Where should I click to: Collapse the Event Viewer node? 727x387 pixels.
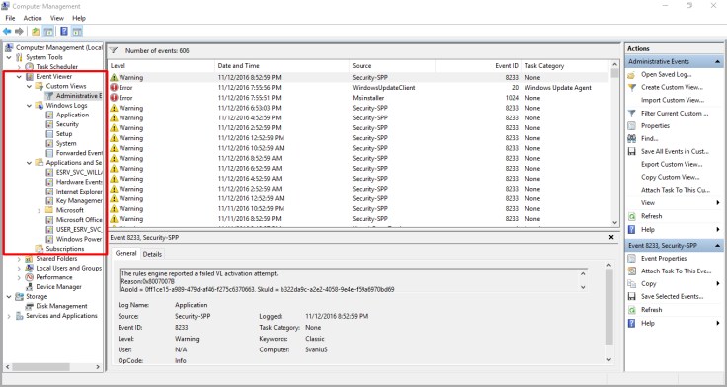pos(19,76)
